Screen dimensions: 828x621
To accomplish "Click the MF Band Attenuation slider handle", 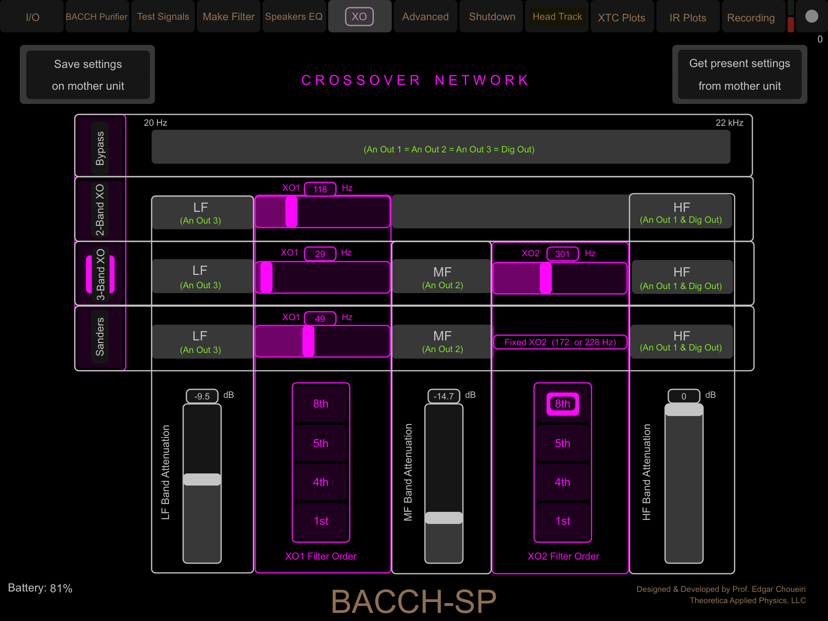I will (x=444, y=518).
